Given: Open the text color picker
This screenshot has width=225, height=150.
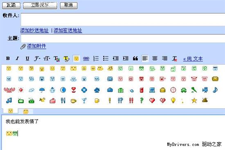Looking at the screenshot, I should tap(56, 59).
